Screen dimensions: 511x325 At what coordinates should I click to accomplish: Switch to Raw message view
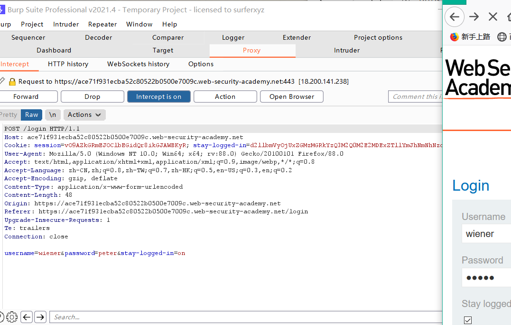tap(32, 115)
